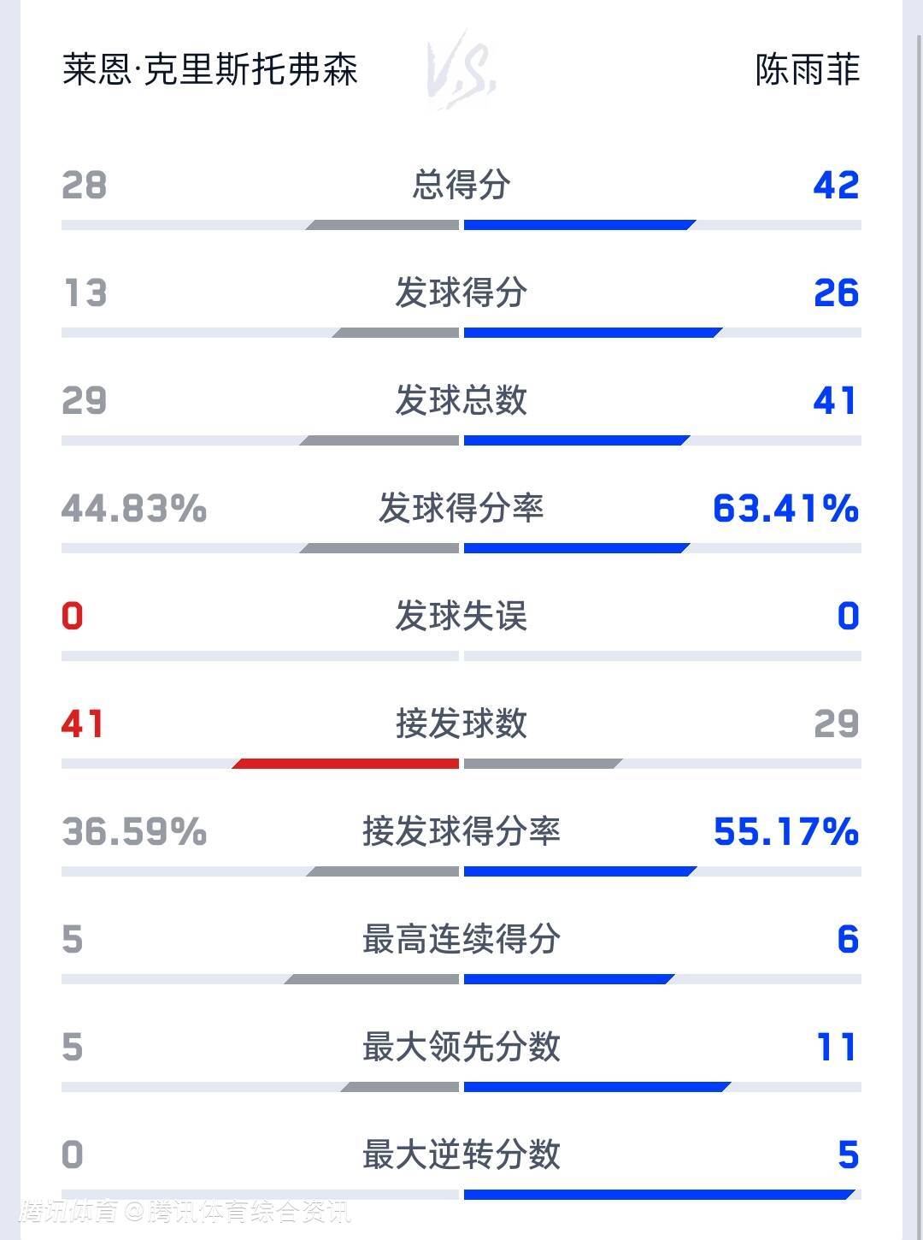
Task: Click the 接发球得分率 stat label
Action: 461,831
